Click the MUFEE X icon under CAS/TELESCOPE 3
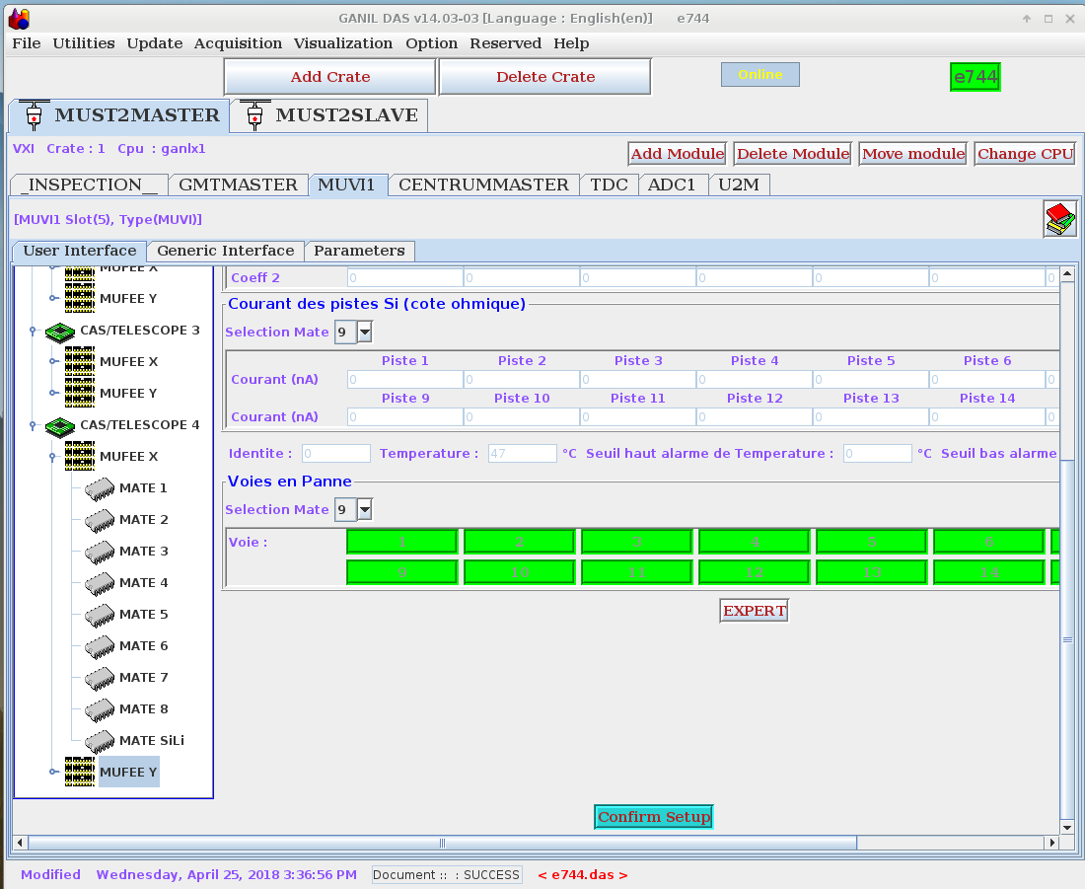Viewport: 1085px width, 889px height. pyautogui.click(x=80, y=361)
